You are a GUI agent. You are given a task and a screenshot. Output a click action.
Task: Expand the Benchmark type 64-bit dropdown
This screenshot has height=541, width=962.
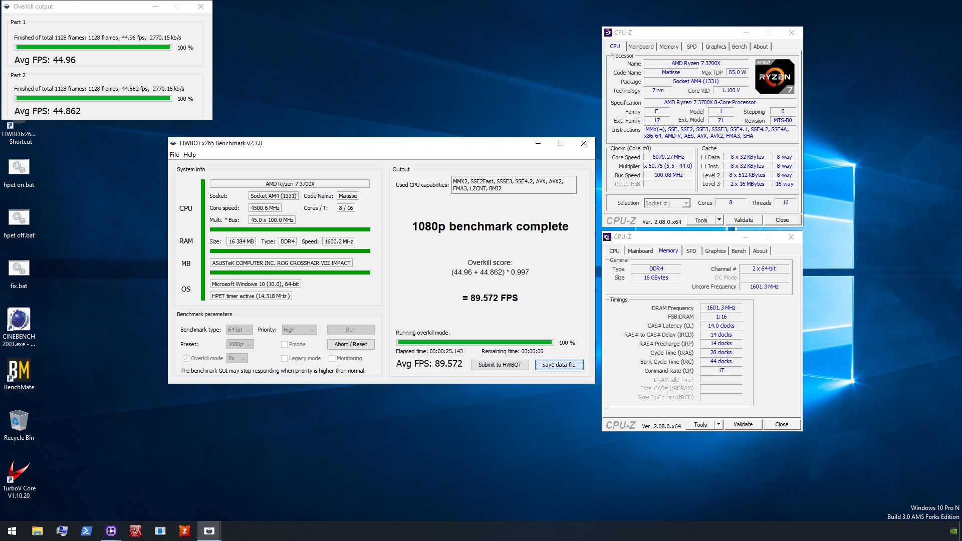pos(239,330)
